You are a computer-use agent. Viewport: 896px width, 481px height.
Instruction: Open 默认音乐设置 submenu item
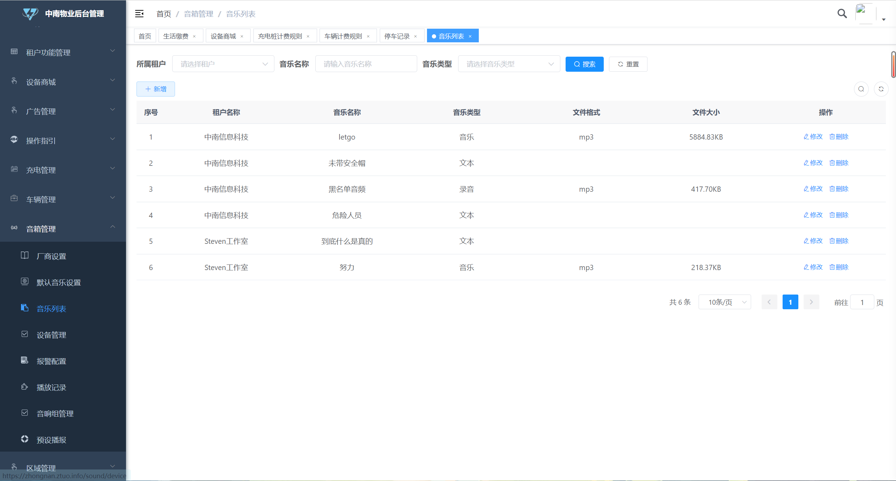tap(63, 282)
